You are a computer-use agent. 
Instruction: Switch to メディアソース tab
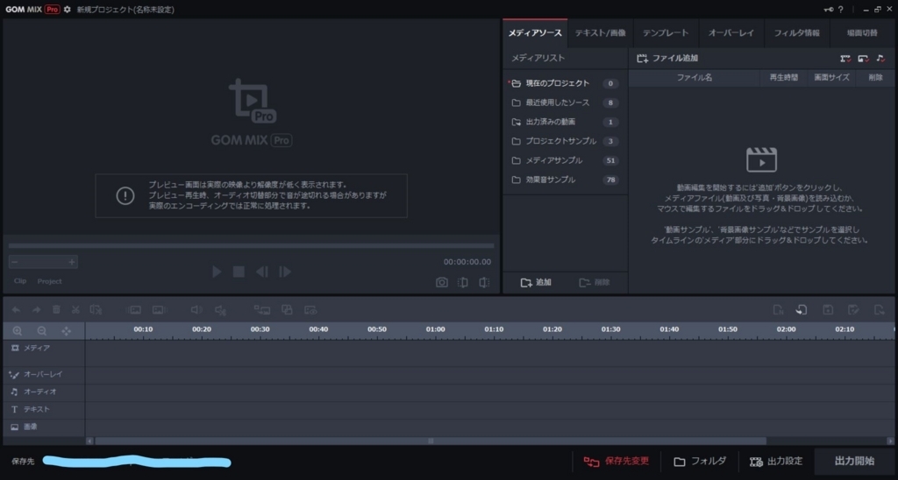click(x=535, y=33)
